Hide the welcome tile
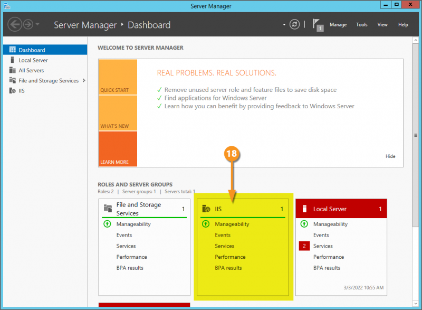The height and width of the screenshot is (310, 422). click(390, 156)
